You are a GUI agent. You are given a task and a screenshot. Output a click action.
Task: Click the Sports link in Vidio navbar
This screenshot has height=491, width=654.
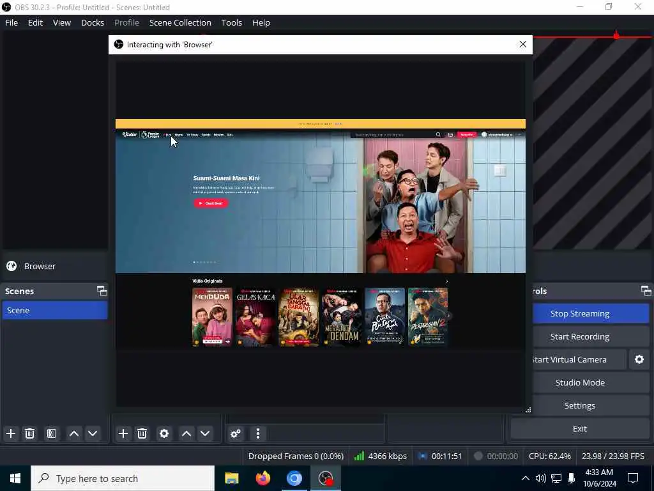point(206,135)
